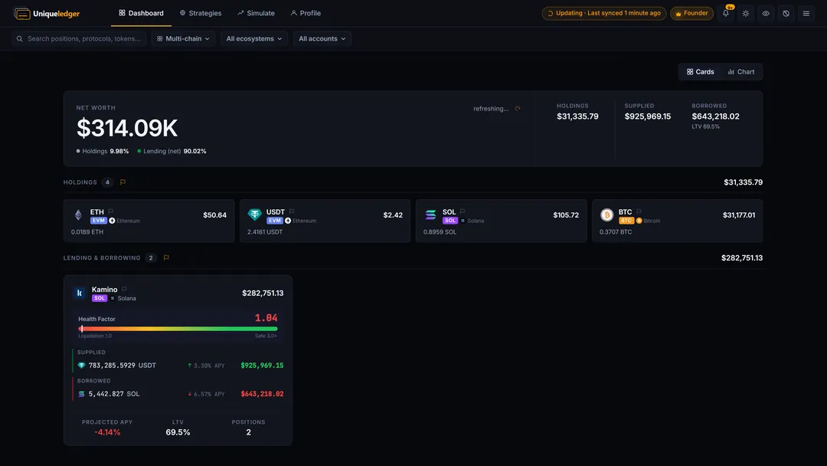The height and width of the screenshot is (466, 827).
Task: Focus the search positions field
Action: pyautogui.click(x=79, y=38)
